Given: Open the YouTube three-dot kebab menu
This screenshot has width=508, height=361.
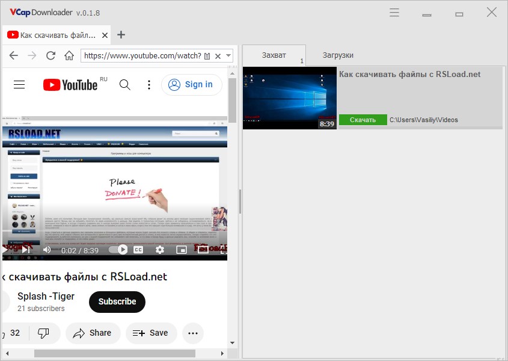Looking at the screenshot, I should coord(149,84).
